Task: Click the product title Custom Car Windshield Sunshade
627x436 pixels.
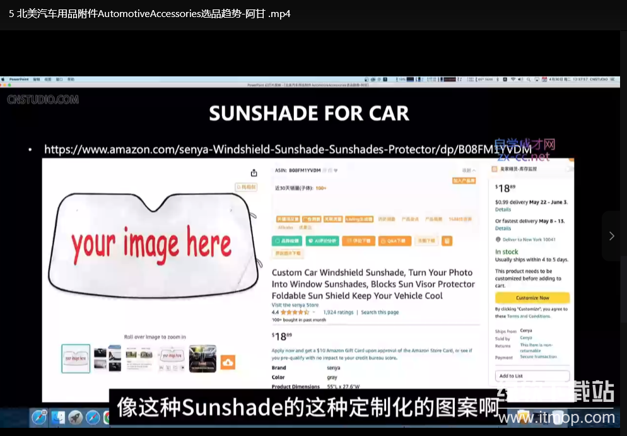Action: [x=373, y=284]
